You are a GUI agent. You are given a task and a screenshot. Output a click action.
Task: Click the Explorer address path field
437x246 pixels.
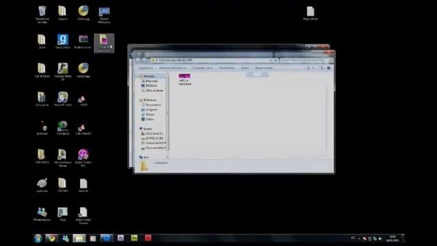click(211, 60)
